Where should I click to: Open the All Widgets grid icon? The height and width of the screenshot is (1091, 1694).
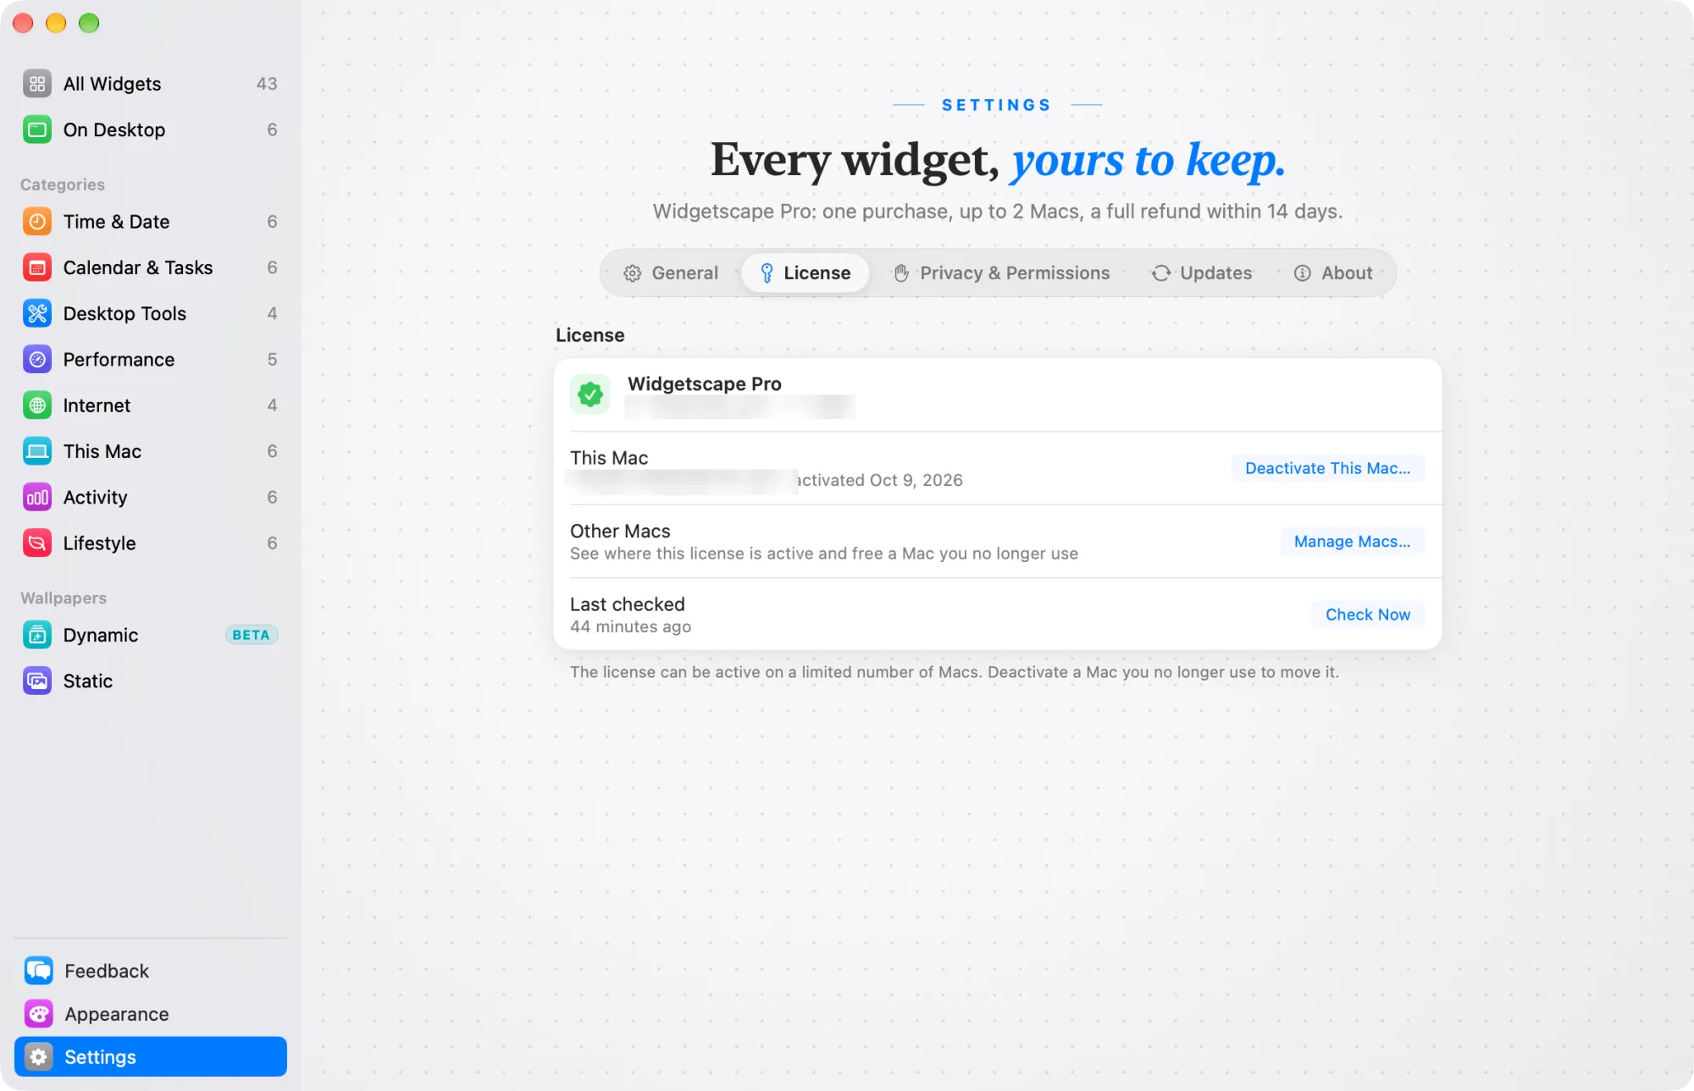37,84
